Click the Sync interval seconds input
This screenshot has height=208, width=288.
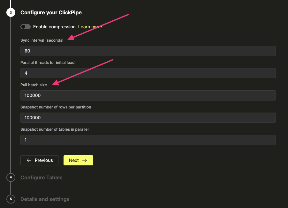pos(148,51)
